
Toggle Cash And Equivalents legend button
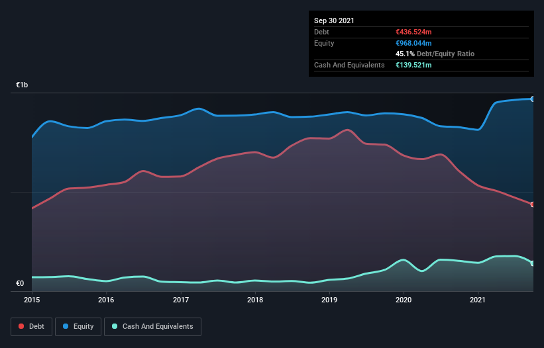152,327
